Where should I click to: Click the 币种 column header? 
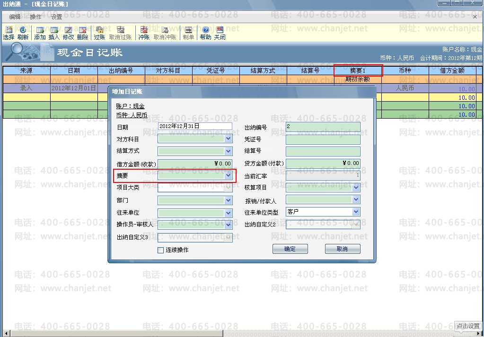(x=405, y=70)
